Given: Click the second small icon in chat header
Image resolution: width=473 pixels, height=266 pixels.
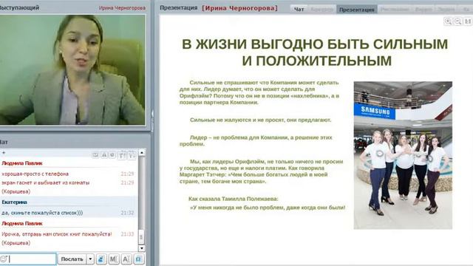Looking at the screenshot, I should click(104, 154).
